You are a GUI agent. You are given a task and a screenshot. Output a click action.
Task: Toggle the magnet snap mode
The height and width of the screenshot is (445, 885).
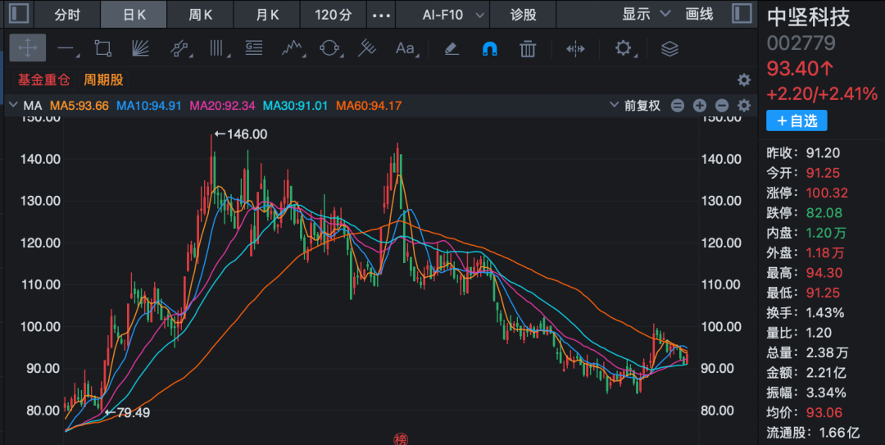click(489, 48)
